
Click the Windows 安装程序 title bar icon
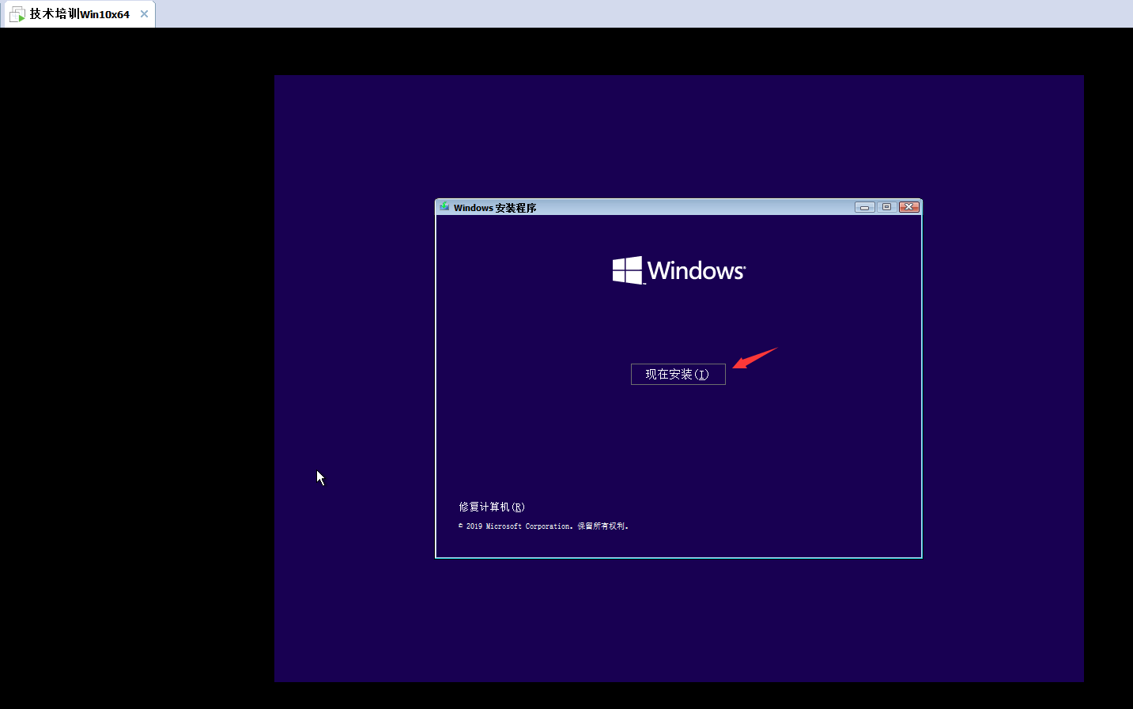tap(444, 207)
